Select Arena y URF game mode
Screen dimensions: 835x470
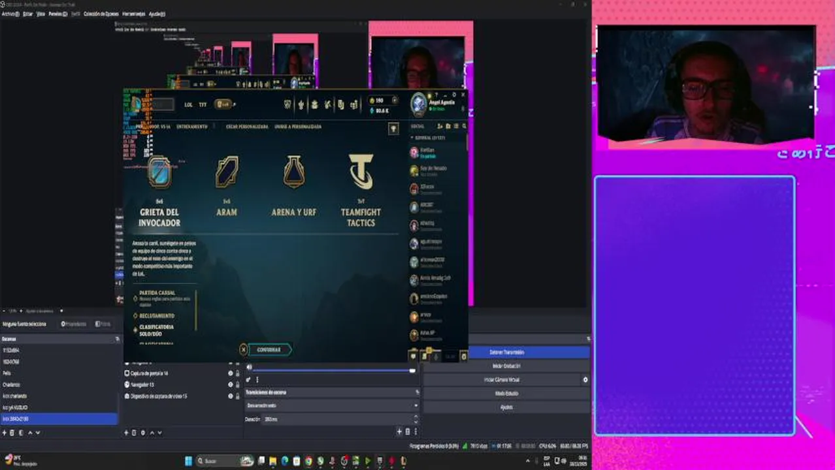(294, 185)
